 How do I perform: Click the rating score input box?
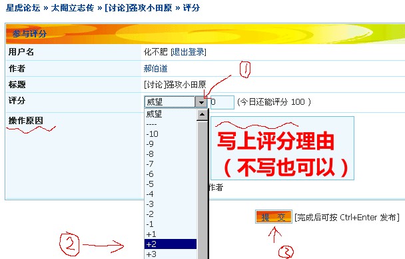coord(222,102)
